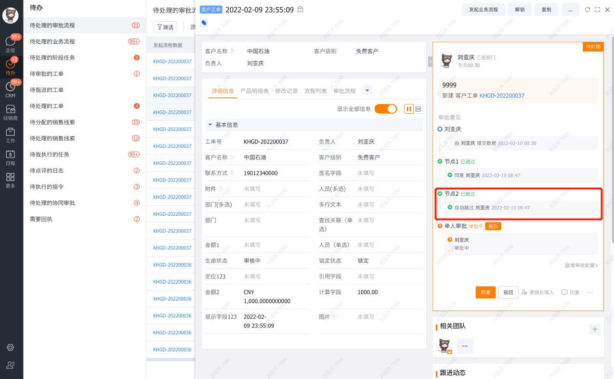Select the 产品明细表 tab
The image size is (614, 379).
coord(255,91)
